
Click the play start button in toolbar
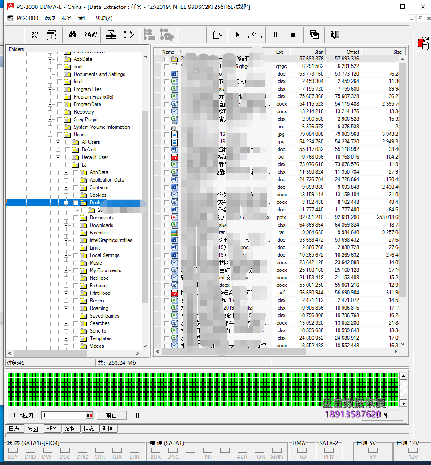[237, 35]
